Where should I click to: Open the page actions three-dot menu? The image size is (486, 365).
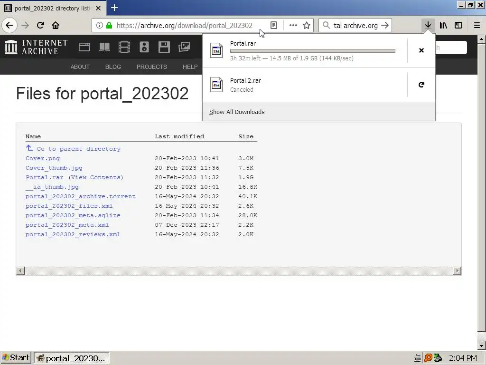pos(293,25)
